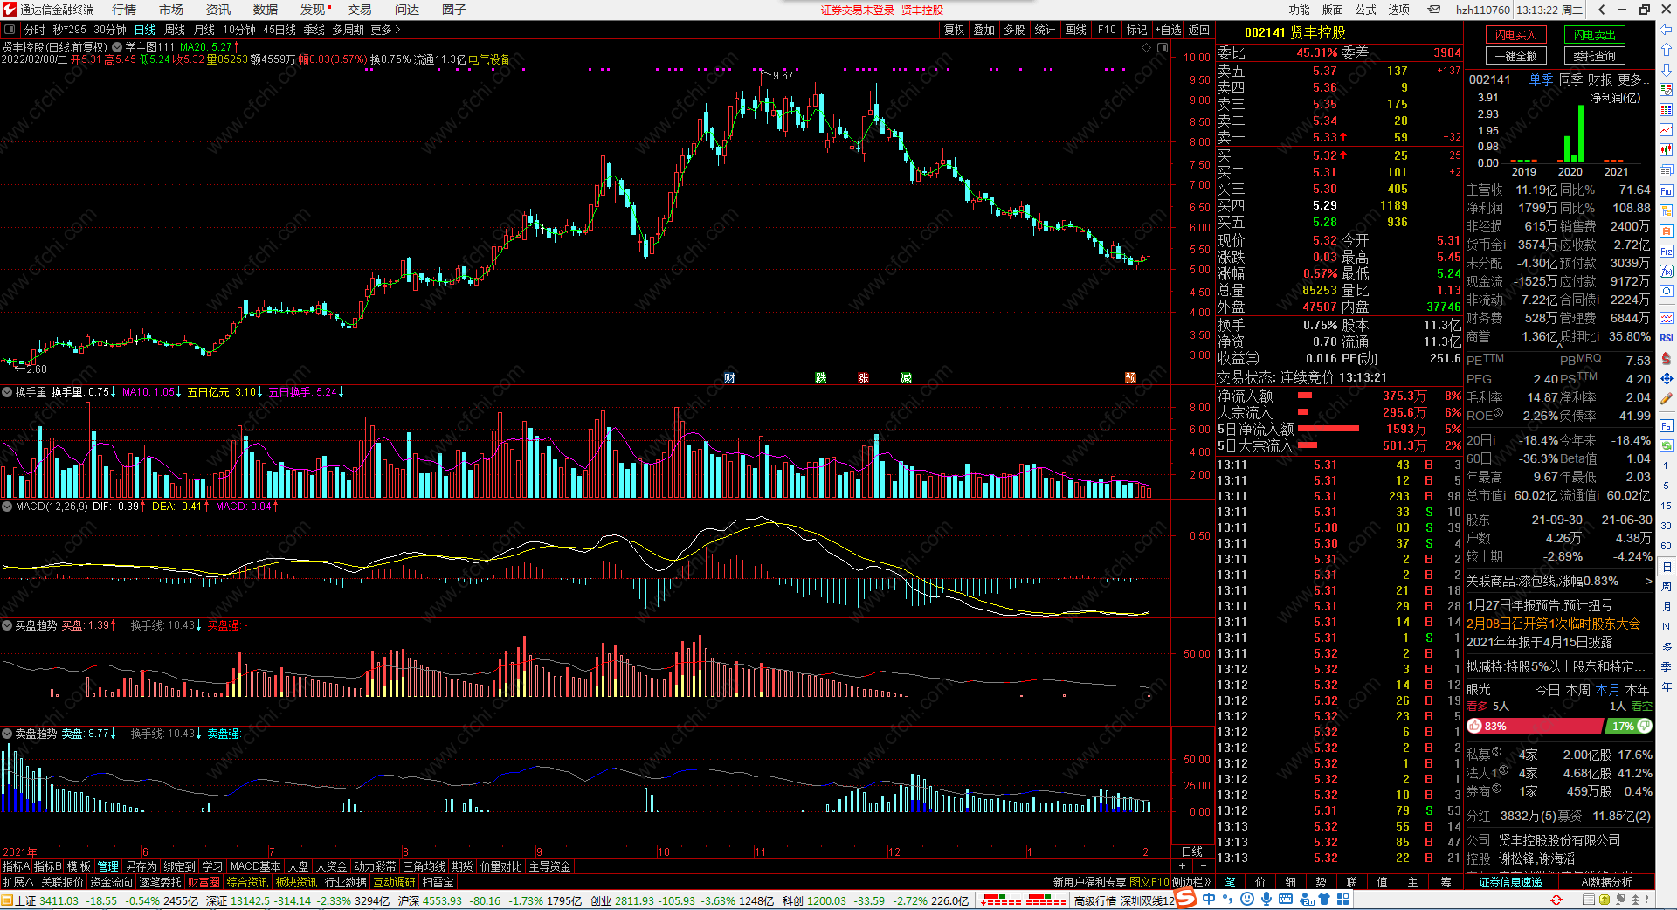Open the 行情 menu

click(x=124, y=10)
